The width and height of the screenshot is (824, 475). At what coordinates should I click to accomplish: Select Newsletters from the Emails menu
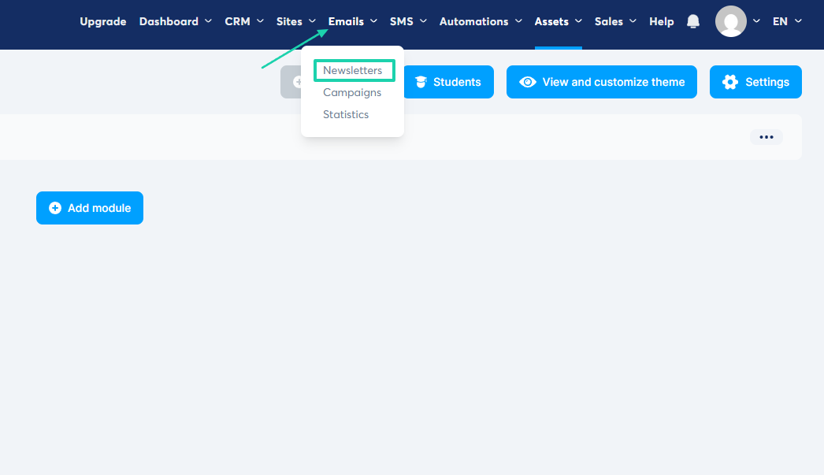(353, 70)
